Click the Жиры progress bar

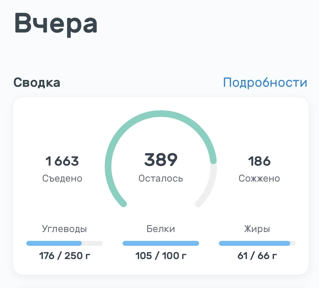coord(257,243)
